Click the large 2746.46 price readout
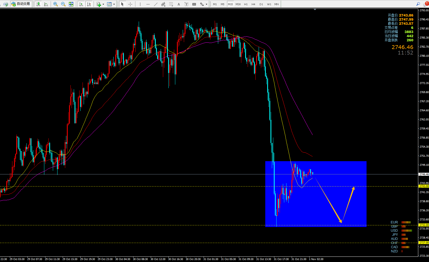 [402, 47]
